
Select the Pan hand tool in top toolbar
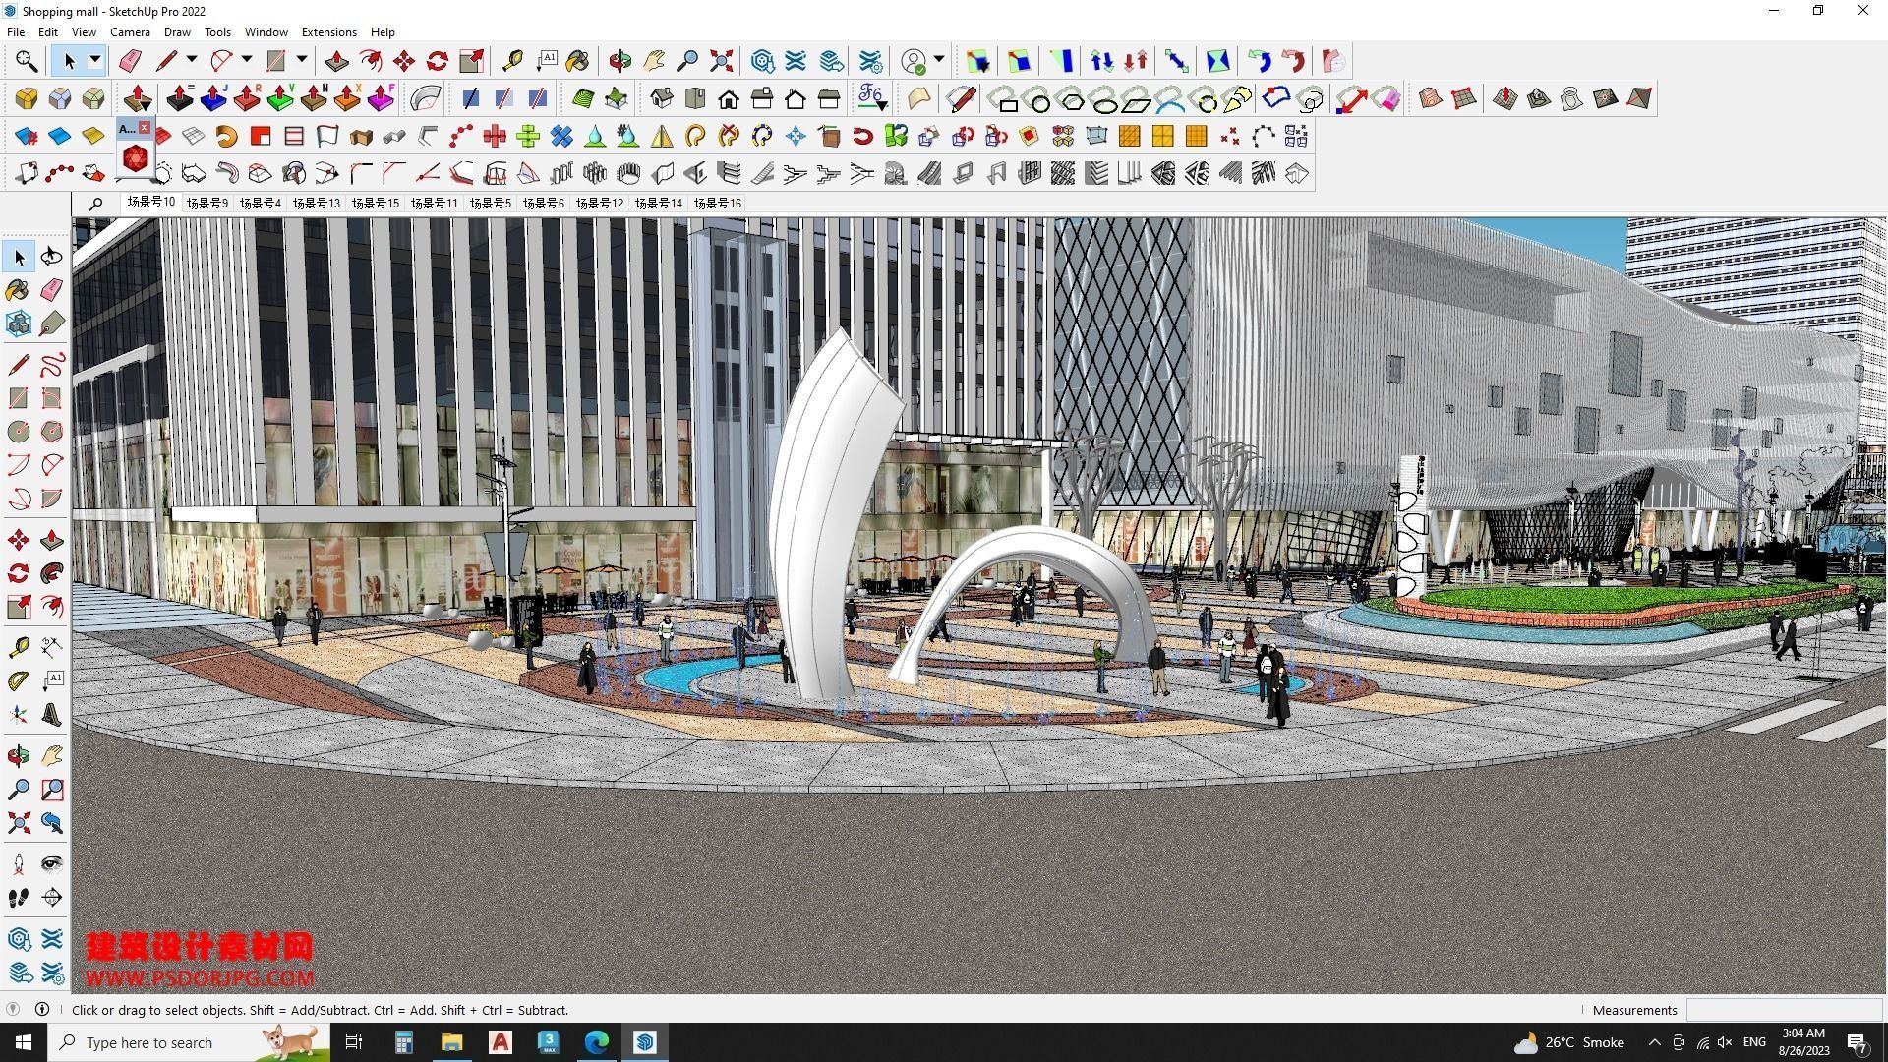point(654,61)
